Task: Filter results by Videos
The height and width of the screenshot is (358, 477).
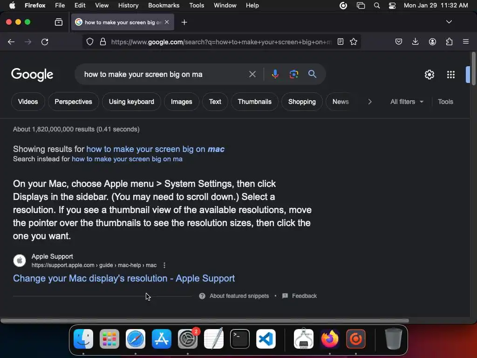Action: [28, 102]
